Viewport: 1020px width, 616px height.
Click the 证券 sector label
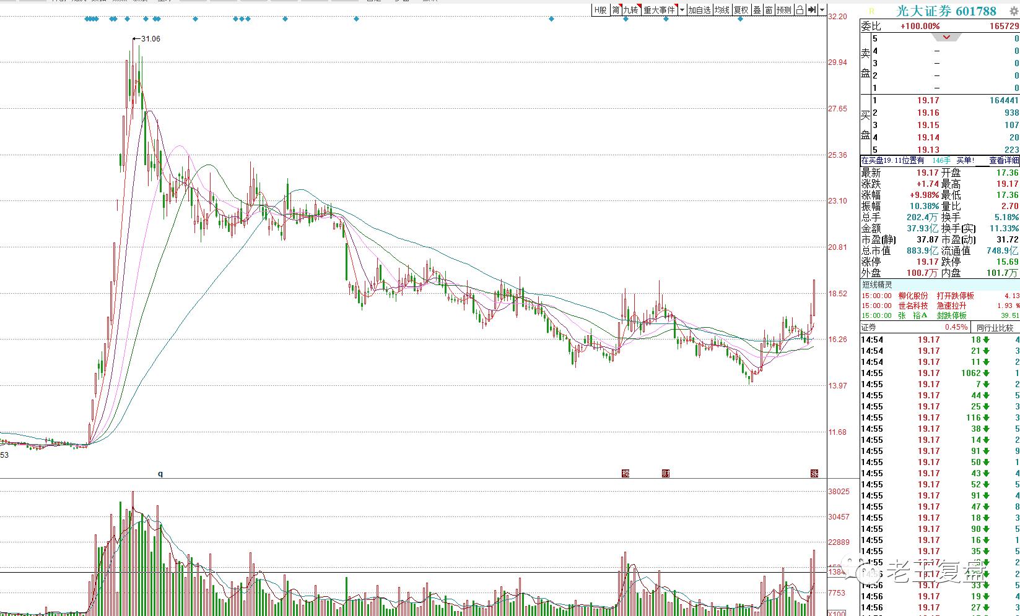point(869,327)
